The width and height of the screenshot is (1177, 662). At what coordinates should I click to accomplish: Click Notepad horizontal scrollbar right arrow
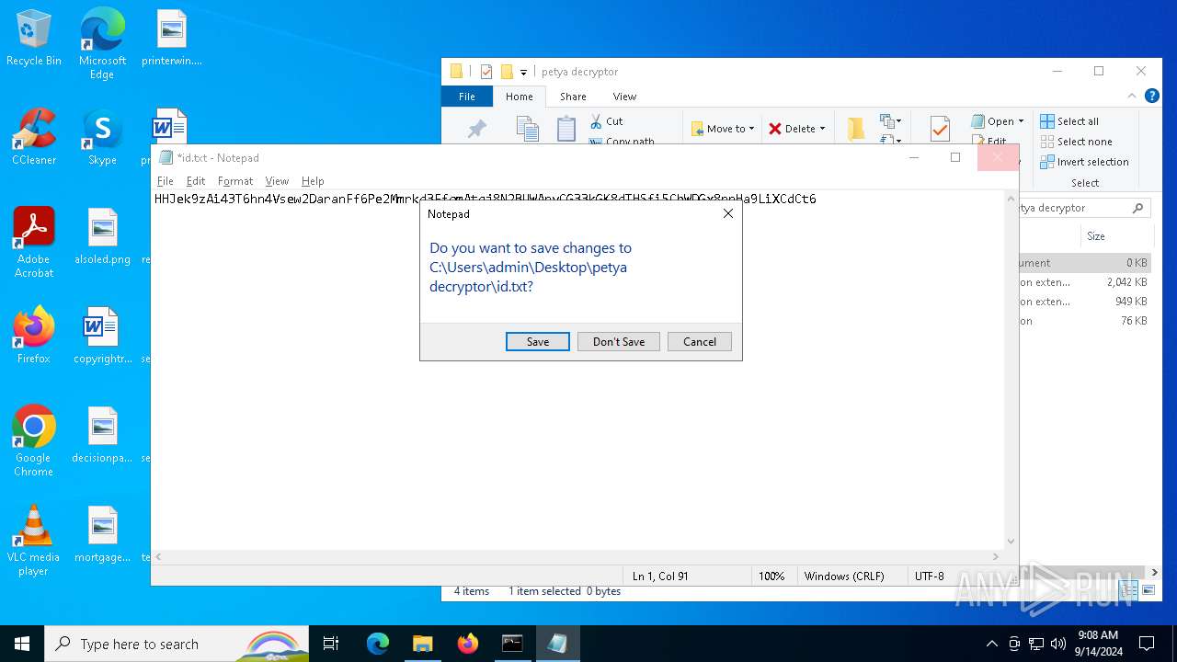tap(995, 556)
